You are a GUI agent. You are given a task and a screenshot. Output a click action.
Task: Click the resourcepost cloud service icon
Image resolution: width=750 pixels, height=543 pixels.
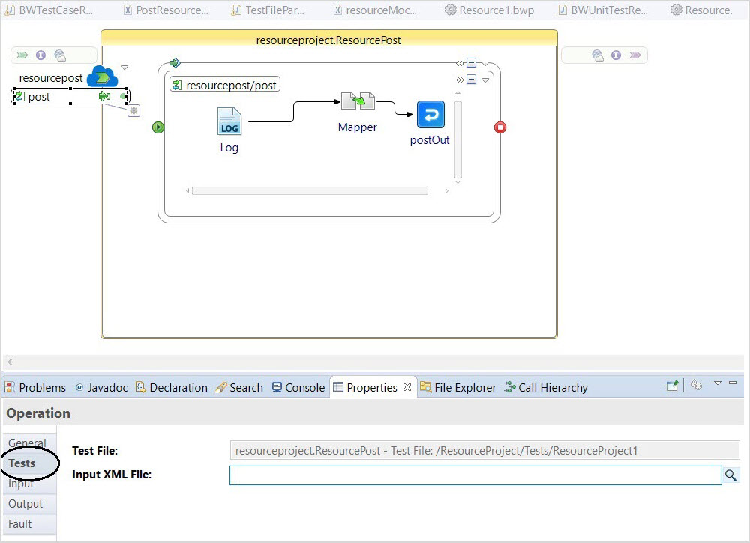tap(102, 76)
